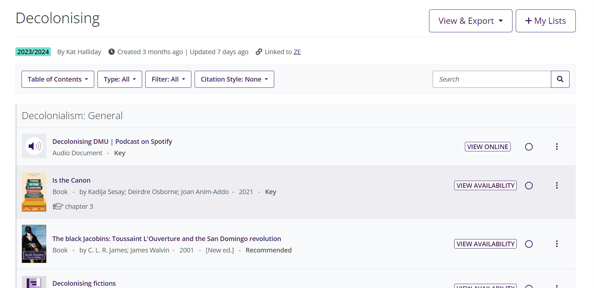Click the search magnifier icon button
This screenshot has width=594, height=288.
(560, 79)
